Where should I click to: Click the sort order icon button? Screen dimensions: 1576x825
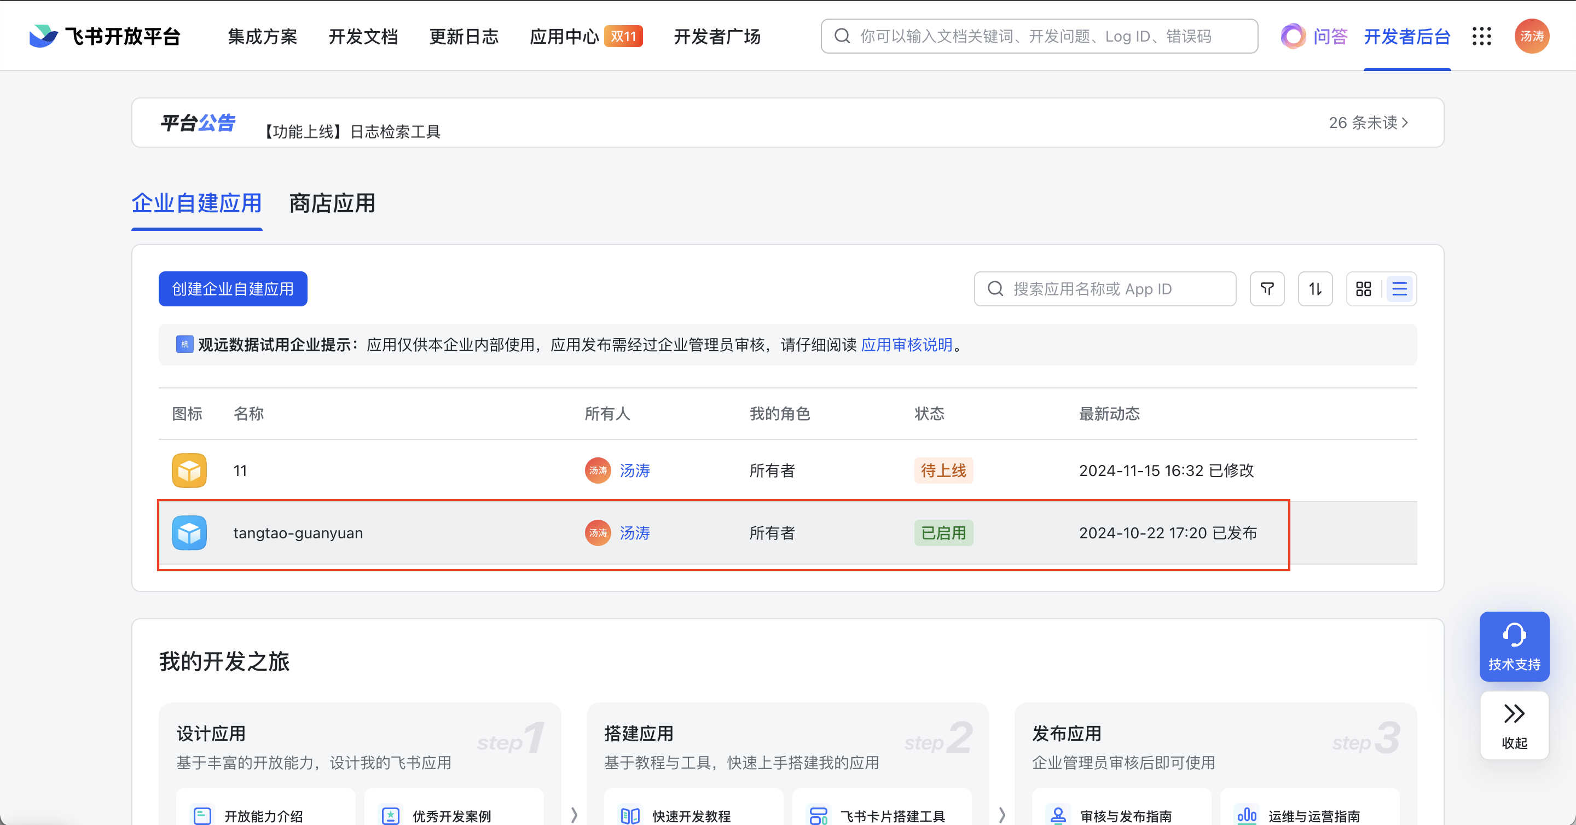point(1316,289)
